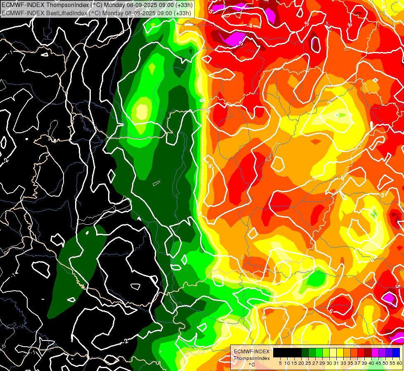Click the legend tick value '55'

click(392, 363)
